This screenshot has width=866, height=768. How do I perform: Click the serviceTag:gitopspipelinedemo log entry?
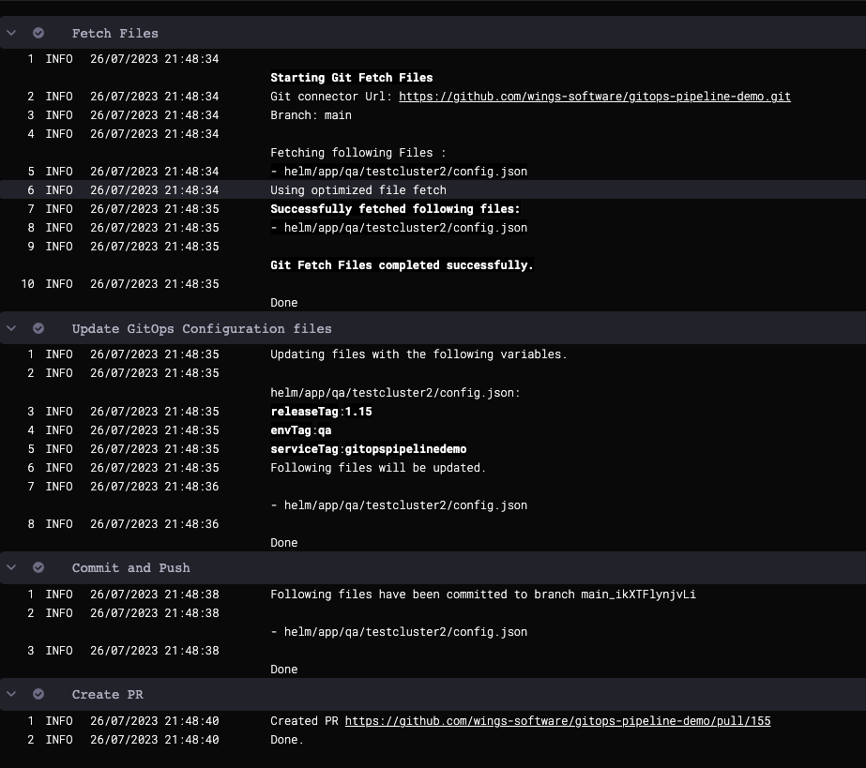point(368,449)
